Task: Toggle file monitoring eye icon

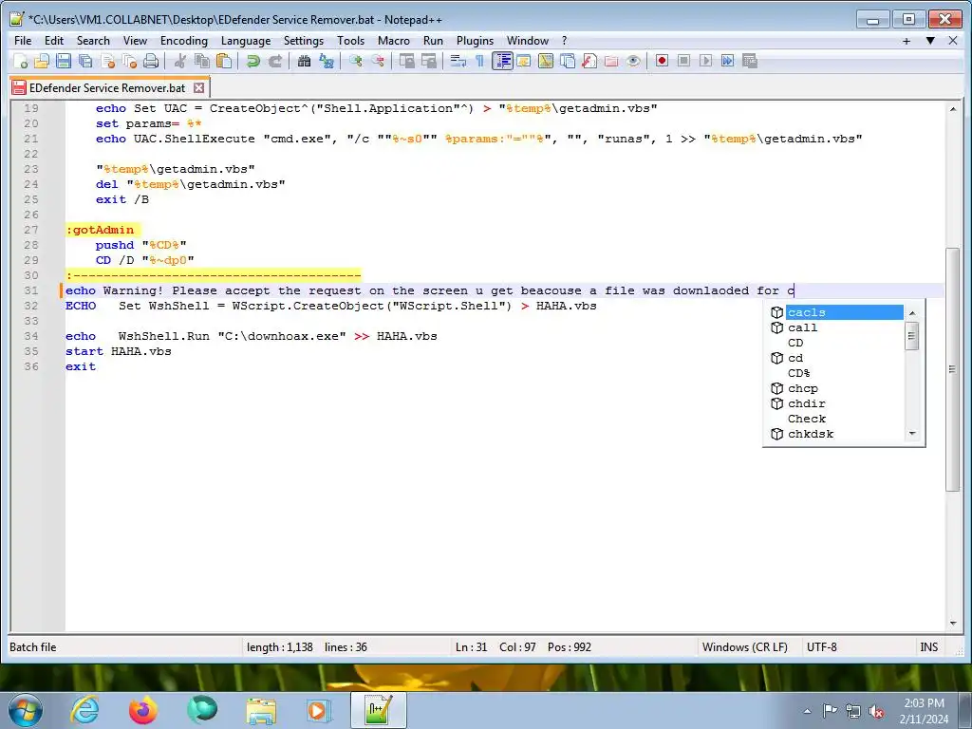Action: tap(633, 61)
